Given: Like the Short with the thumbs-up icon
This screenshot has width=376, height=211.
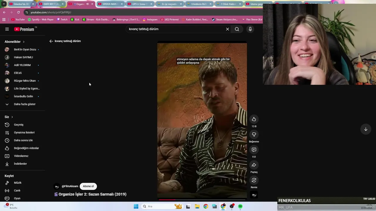Looking at the screenshot, I should pyautogui.click(x=254, y=119).
